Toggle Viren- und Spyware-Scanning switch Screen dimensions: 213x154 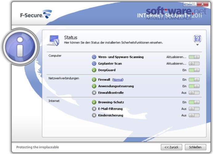coord(194,57)
